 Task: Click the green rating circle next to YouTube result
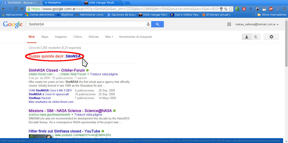[x=103, y=131]
